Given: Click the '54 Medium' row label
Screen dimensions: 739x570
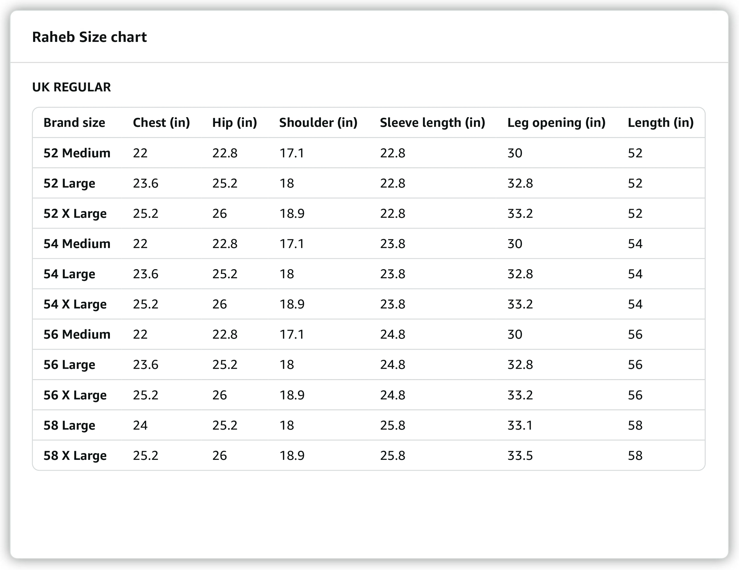Looking at the screenshot, I should coord(77,244).
